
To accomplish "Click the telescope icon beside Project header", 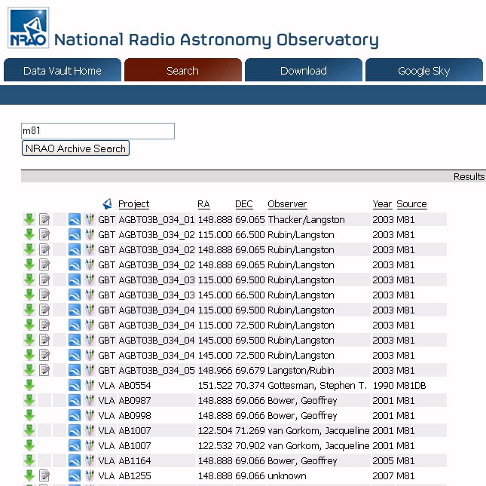I will point(107,204).
